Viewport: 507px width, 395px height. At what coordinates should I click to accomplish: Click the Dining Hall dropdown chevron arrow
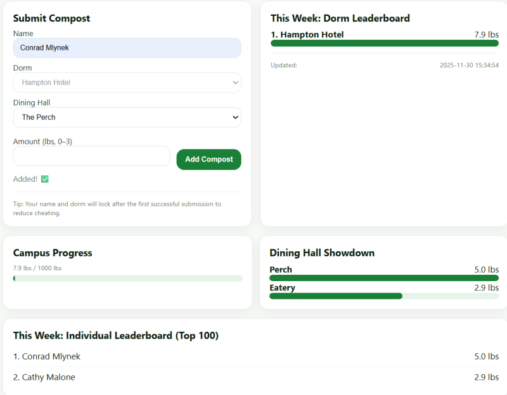click(x=235, y=117)
